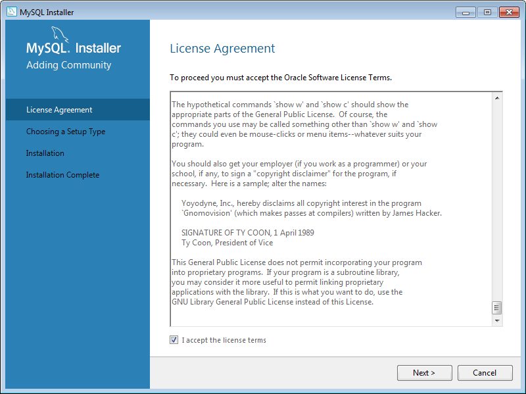Click the license scrollbar thumb handle
This screenshot has height=394, width=526.
click(x=497, y=308)
